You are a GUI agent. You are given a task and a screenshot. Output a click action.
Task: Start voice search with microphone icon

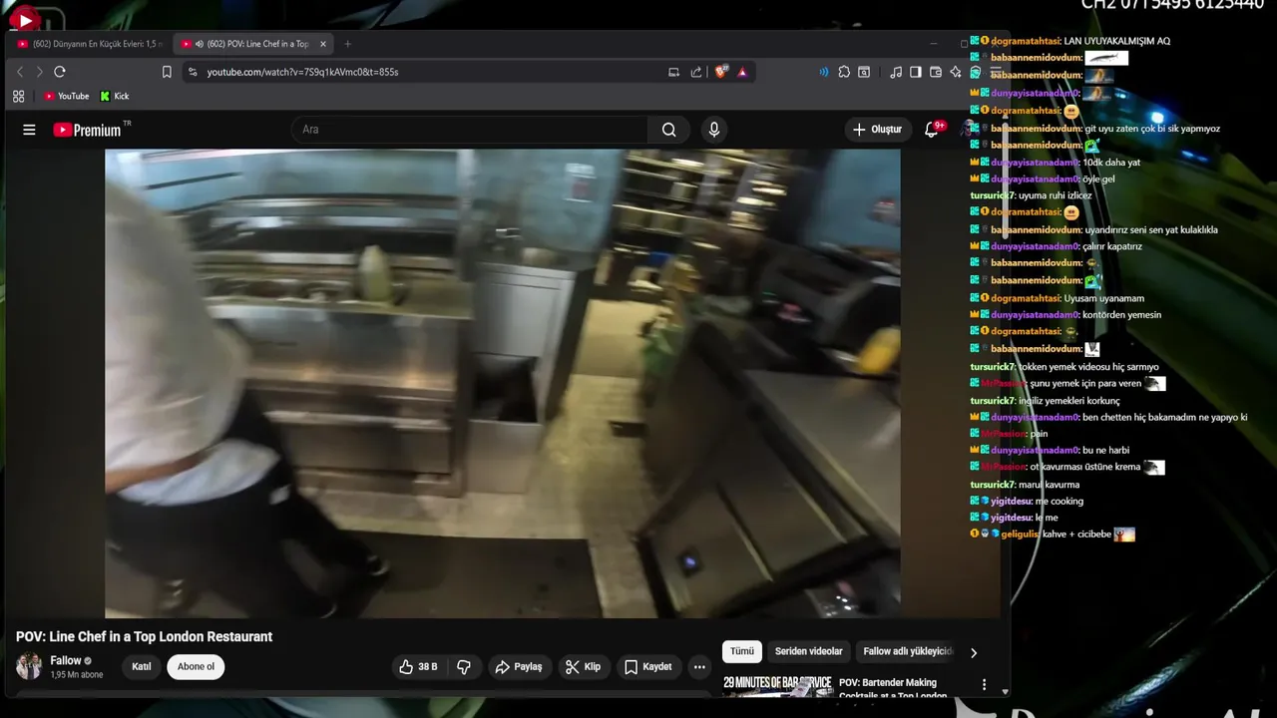tap(713, 130)
